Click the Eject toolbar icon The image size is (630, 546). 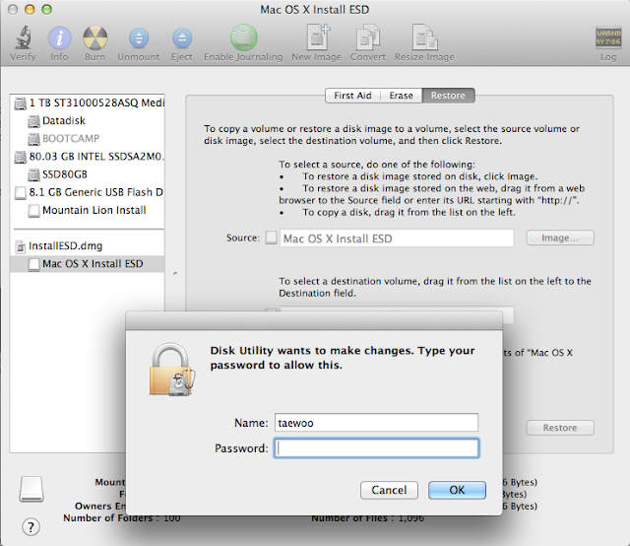tap(182, 38)
